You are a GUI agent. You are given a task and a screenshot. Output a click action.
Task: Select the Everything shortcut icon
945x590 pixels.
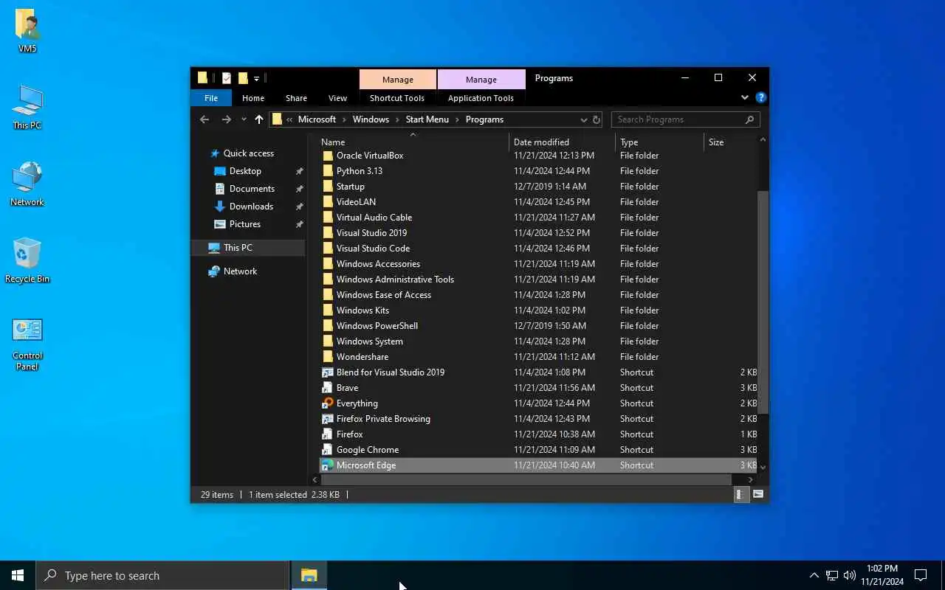pos(328,403)
